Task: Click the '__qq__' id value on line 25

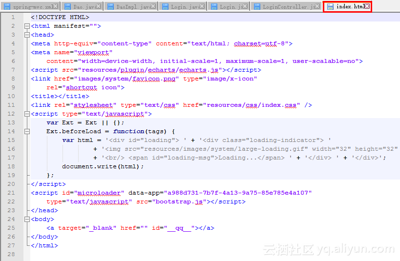Action: pos(179,228)
